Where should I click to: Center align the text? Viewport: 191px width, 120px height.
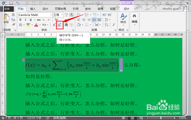[x=84, y=20]
